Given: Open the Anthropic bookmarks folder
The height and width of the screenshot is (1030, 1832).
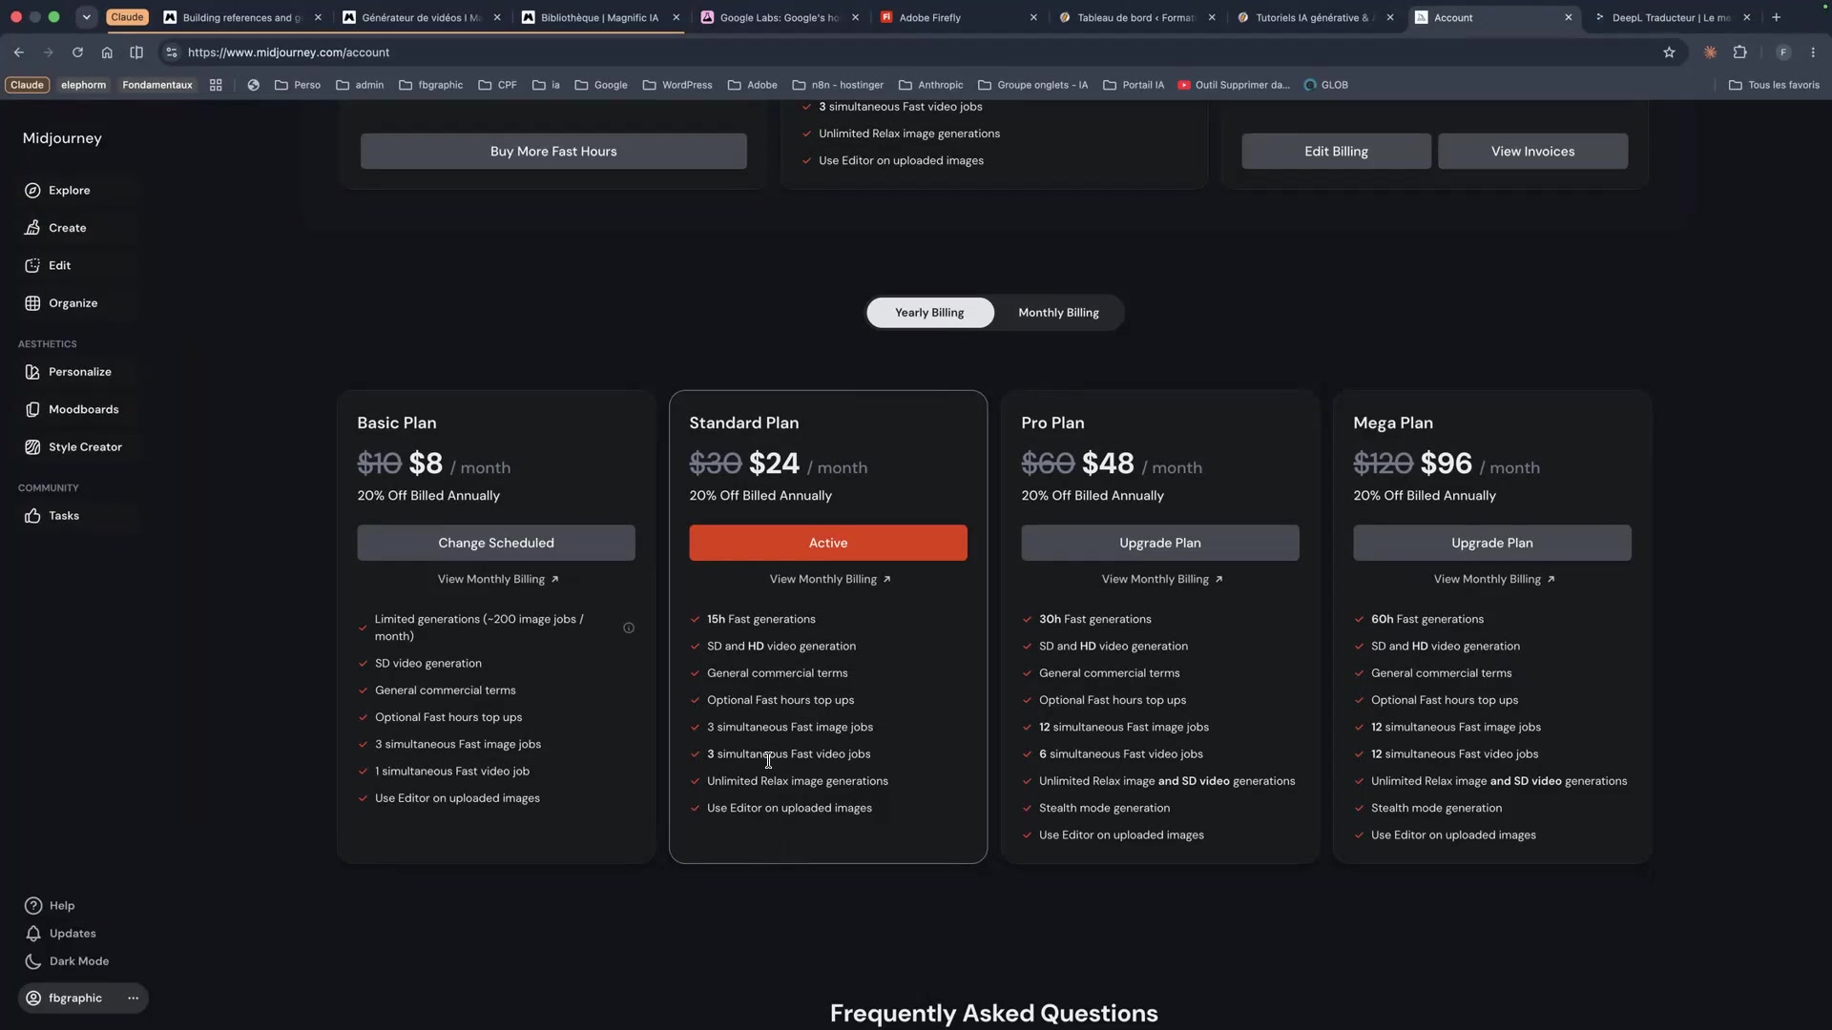Looking at the screenshot, I should point(931,85).
